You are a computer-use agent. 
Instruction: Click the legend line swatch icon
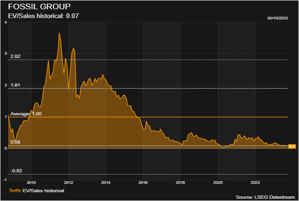[x=15, y=190]
